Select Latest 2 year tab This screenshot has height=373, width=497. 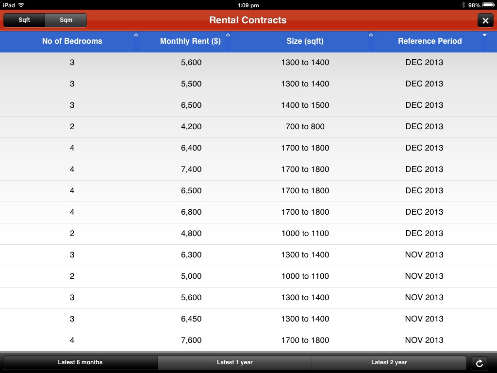[389, 362]
